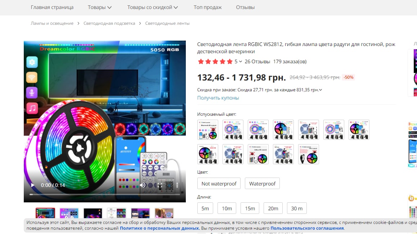Open Светодиодные ленты breadcrumb
This screenshot has height=234, width=417.
click(167, 23)
